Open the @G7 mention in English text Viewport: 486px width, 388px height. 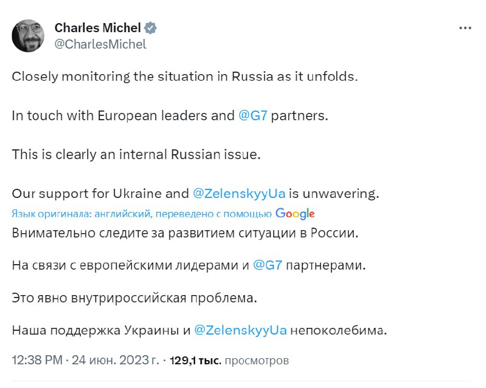[x=253, y=115]
